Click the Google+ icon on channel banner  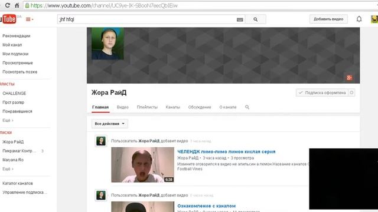point(349,78)
